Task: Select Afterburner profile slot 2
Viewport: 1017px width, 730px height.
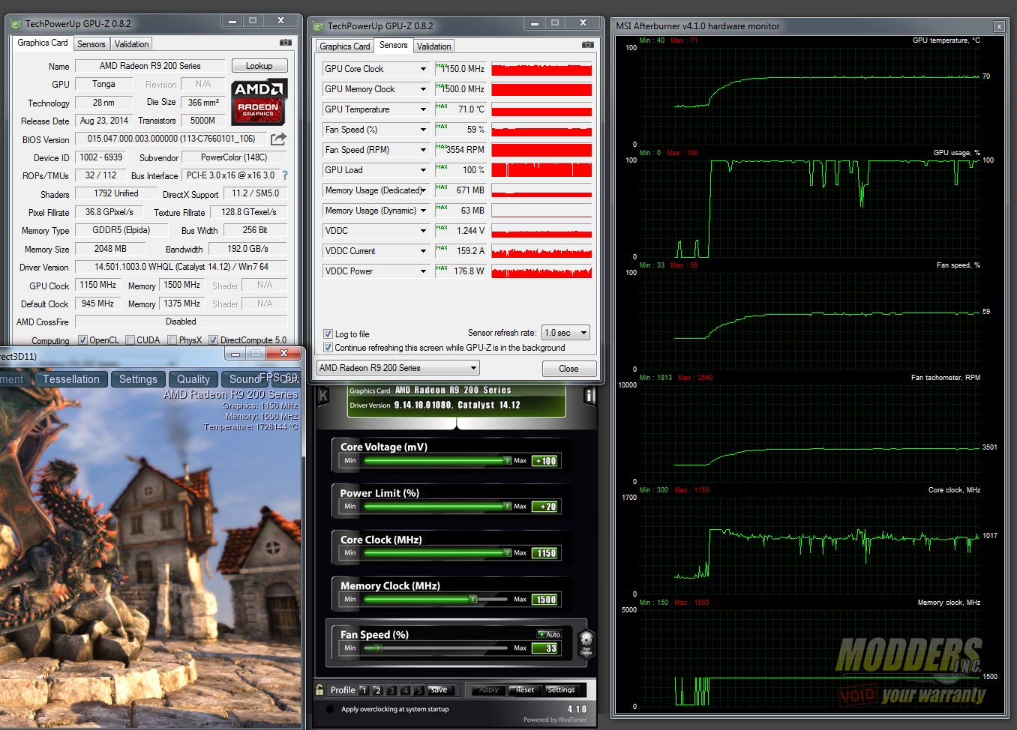Action: [378, 690]
